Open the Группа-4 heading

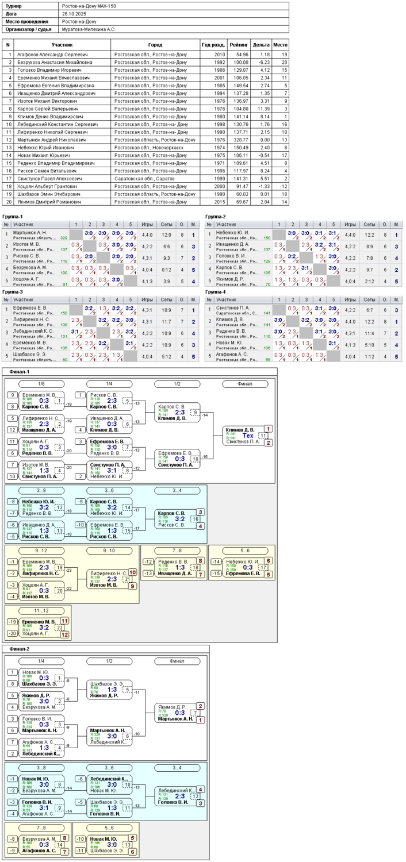(217, 291)
